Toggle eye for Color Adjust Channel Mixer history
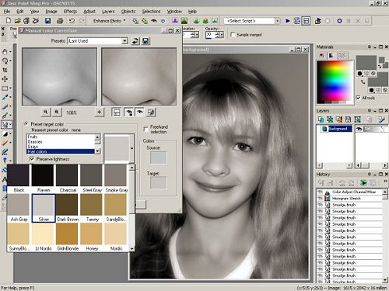The width and height of the screenshot is (389, 291). 320,192
